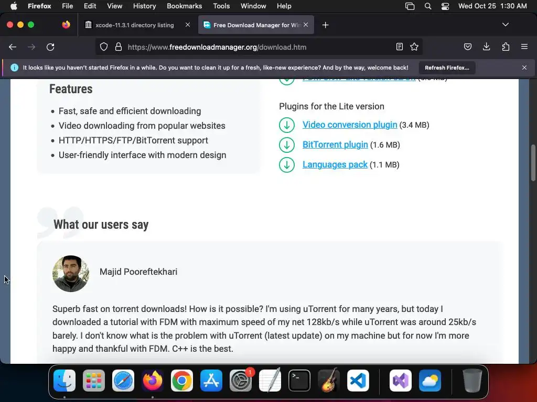Open Launchpad from the Dock
Screen dimensions: 537x402
(x=94, y=381)
